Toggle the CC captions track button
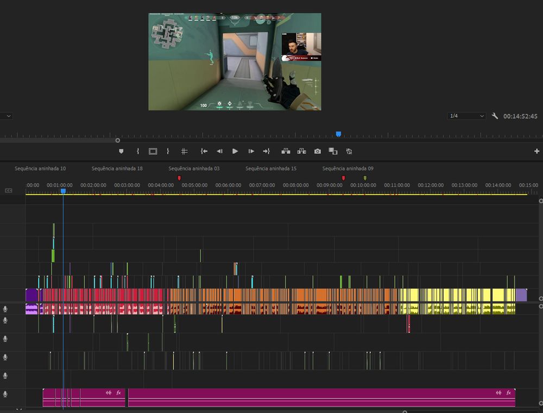 (9, 191)
